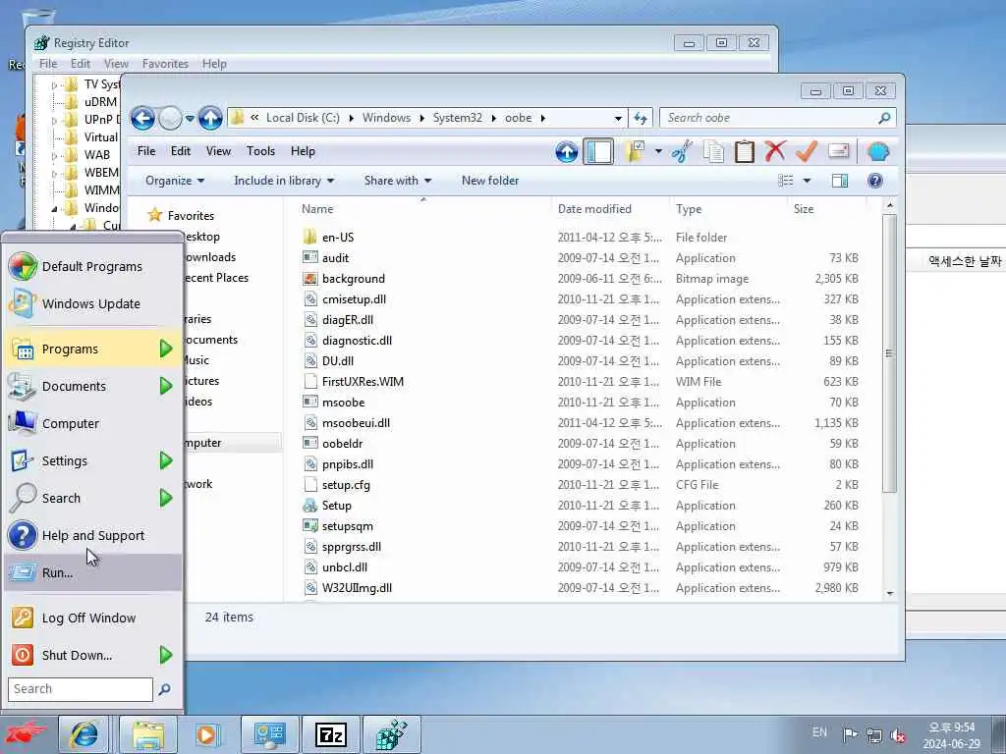The width and height of the screenshot is (1006, 754).
Task: Open the Organize dropdown
Action: point(175,181)
